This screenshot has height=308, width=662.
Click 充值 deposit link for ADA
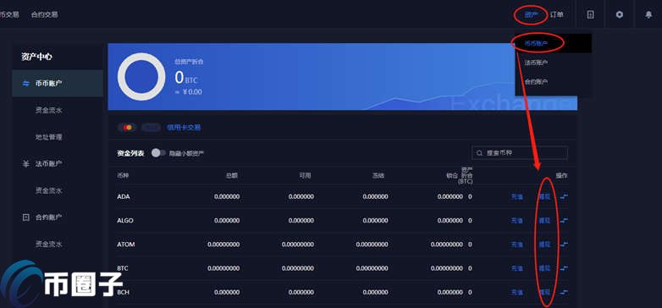[517, 196]
